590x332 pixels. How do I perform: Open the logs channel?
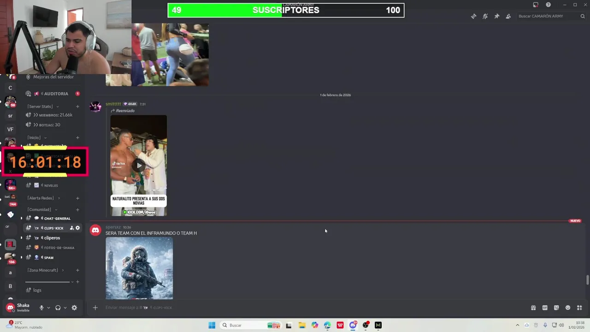coord(52,290)
